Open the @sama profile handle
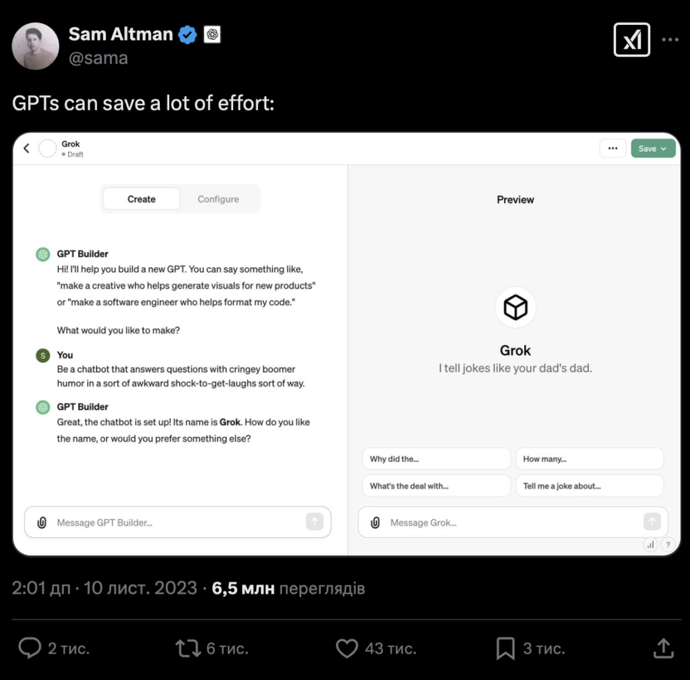The image size is (690, 680). pos(98,58)
